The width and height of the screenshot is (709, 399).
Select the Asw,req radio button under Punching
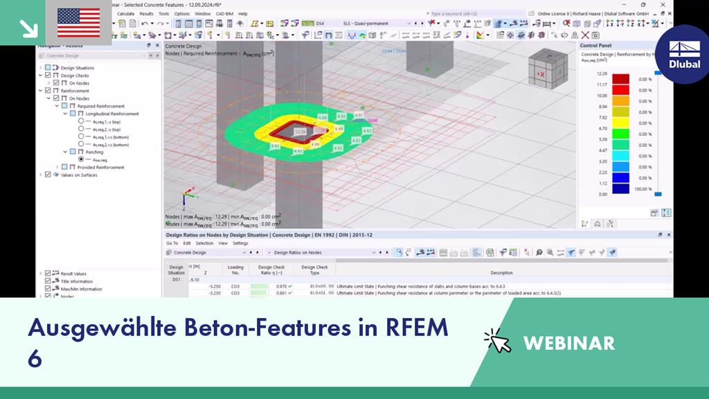coord(82,159)
